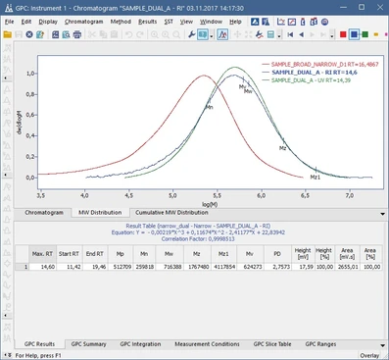Screen dimensions: 389x360
Task: Click the second blue flask icon in menu row
Action: (x=266, y=22)
